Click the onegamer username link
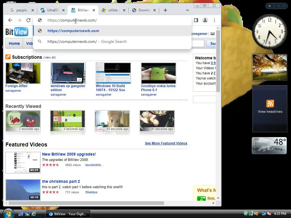The width and height of the screenshot is (291, 218). point(199,34)
